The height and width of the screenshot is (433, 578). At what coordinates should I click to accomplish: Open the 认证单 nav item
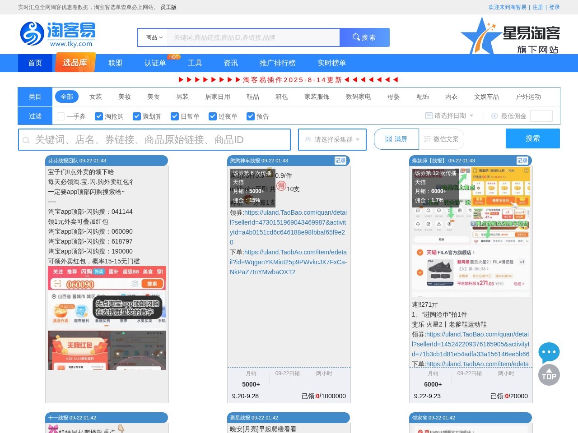coord(155,63)
